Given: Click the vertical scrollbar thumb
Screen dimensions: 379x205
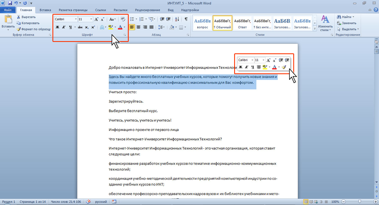Looking at the screenshot, I should (x=377, y=51).
